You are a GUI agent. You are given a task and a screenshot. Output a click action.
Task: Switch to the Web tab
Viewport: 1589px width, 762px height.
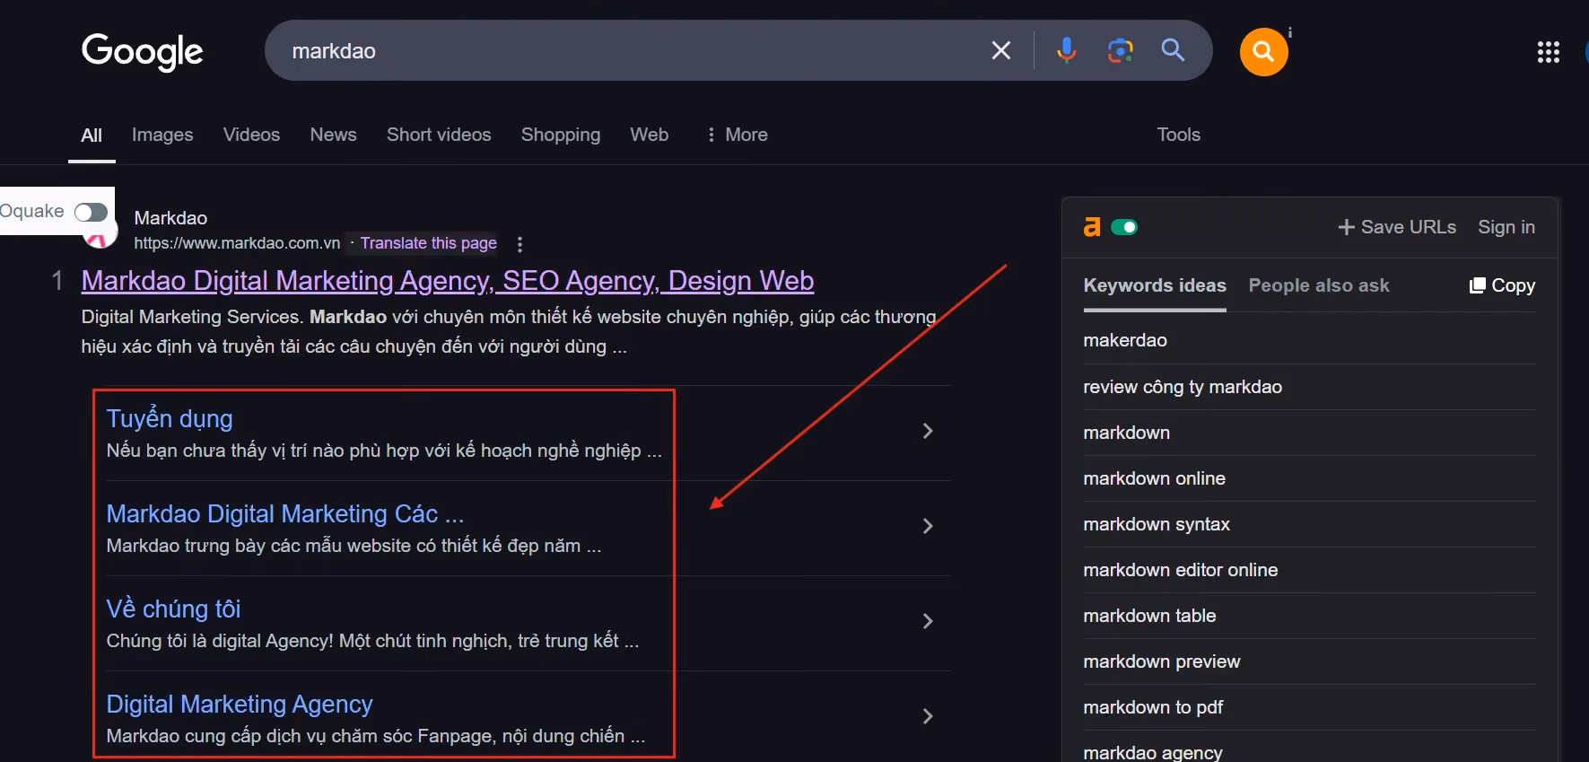(649, 135)
